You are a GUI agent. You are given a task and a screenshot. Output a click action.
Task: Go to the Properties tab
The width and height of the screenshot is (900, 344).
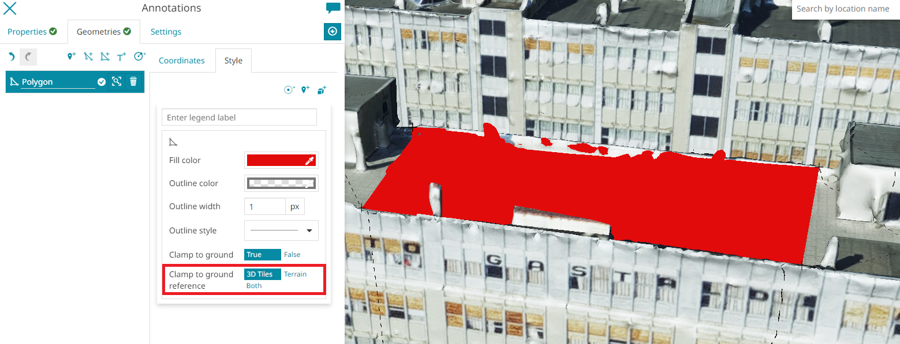point(32,32)
